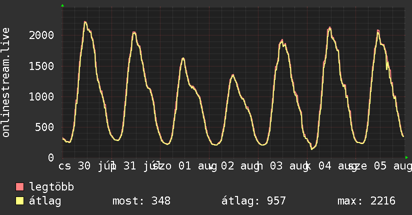Click the 'átlag: 957' average value
412x215 pixels.
click(x=253, y=201)
